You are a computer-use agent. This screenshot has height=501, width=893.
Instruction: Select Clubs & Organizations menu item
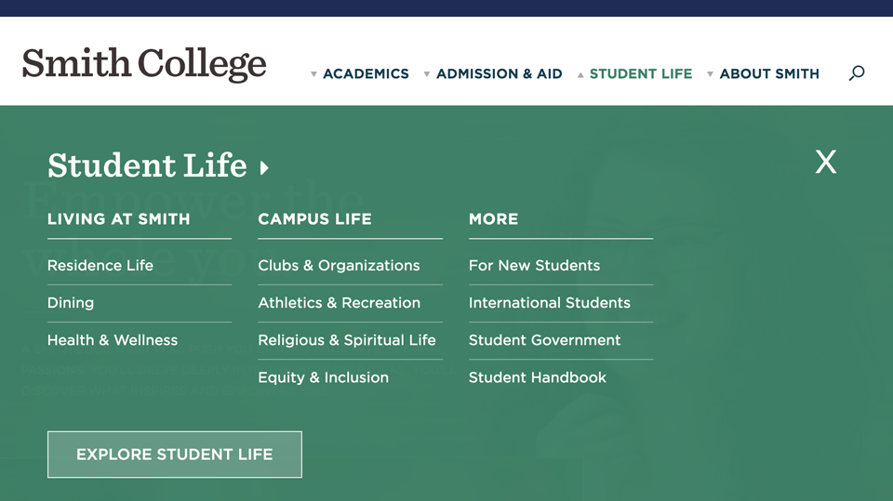tap(339, 265)
